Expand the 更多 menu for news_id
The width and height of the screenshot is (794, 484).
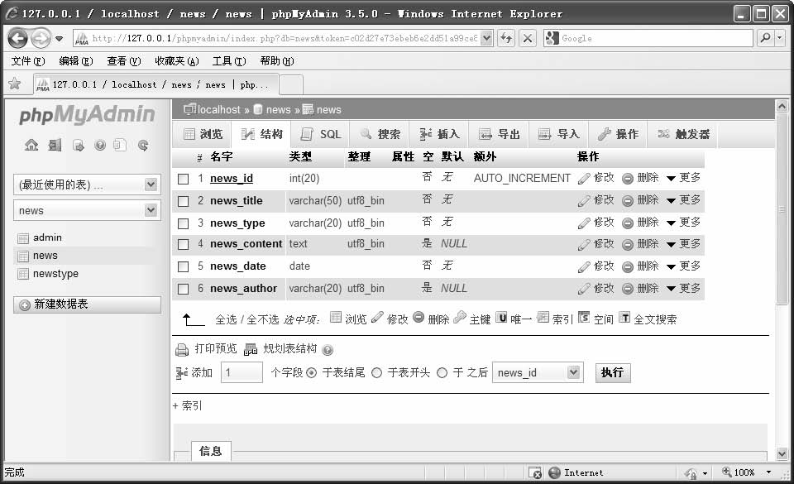tap(684, 178)
